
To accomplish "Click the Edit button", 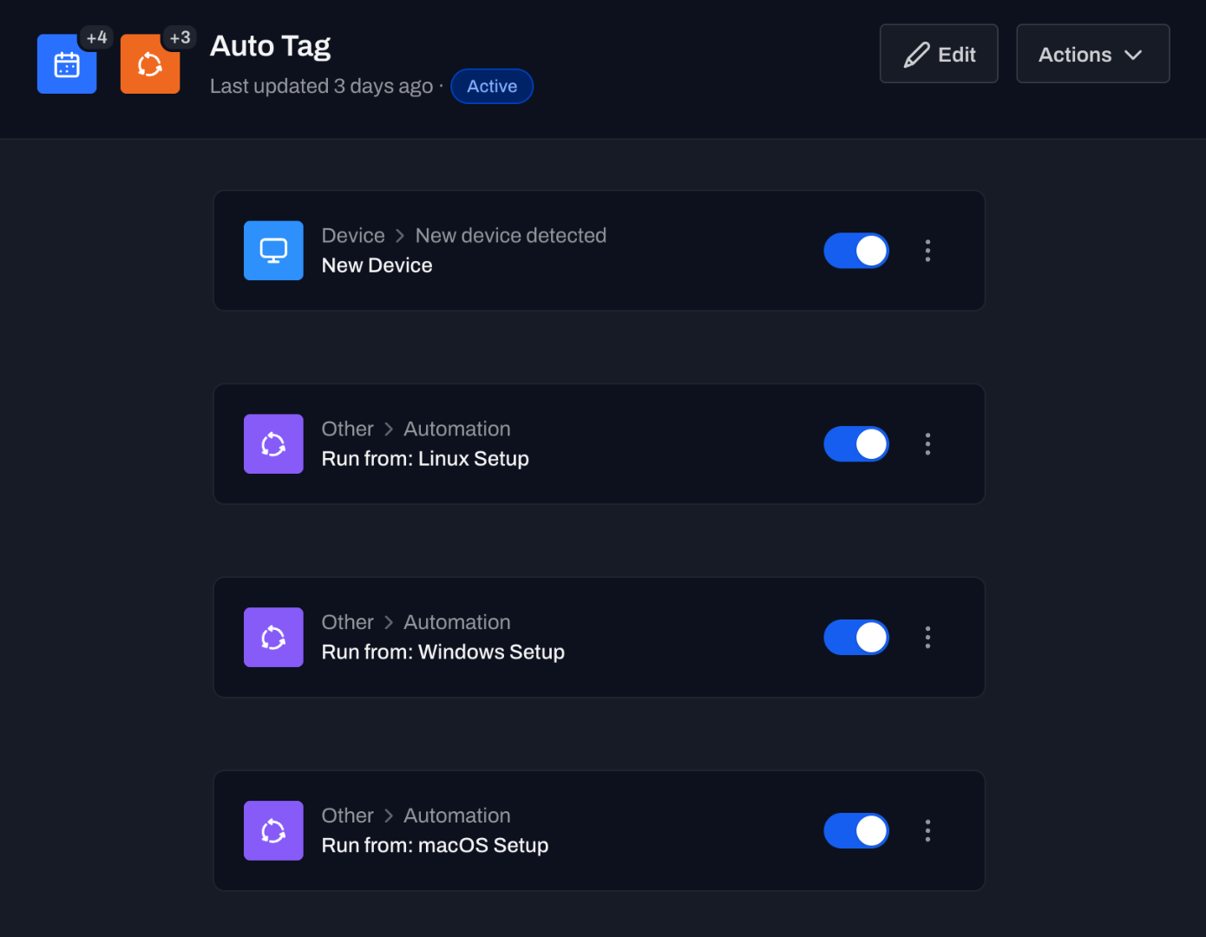I will click(939, 54).
